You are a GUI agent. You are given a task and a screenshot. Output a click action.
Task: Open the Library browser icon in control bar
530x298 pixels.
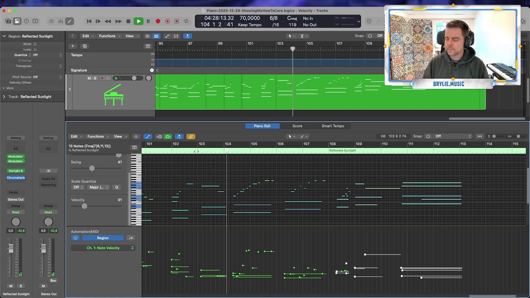coord(8,21)
